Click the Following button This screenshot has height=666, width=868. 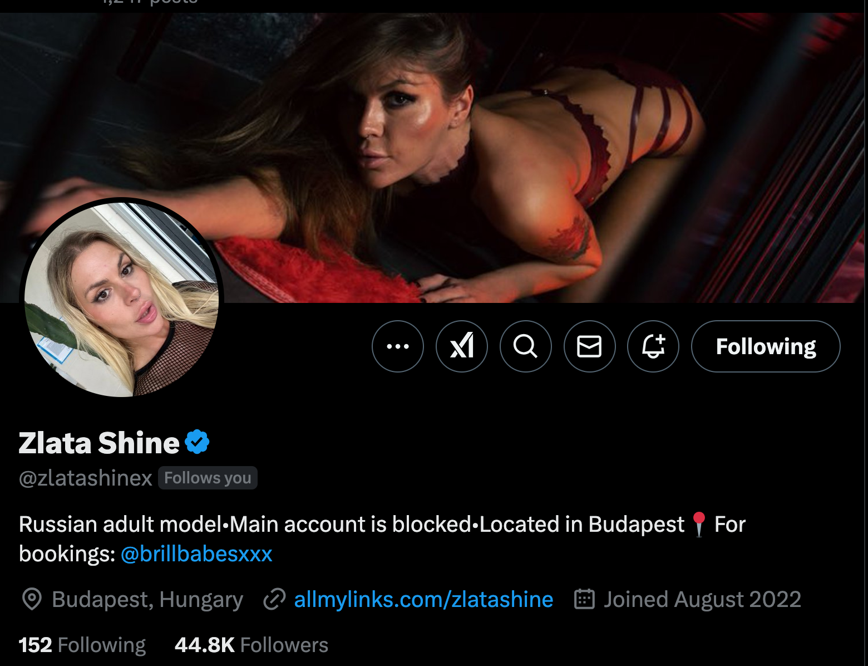[765, 346]
